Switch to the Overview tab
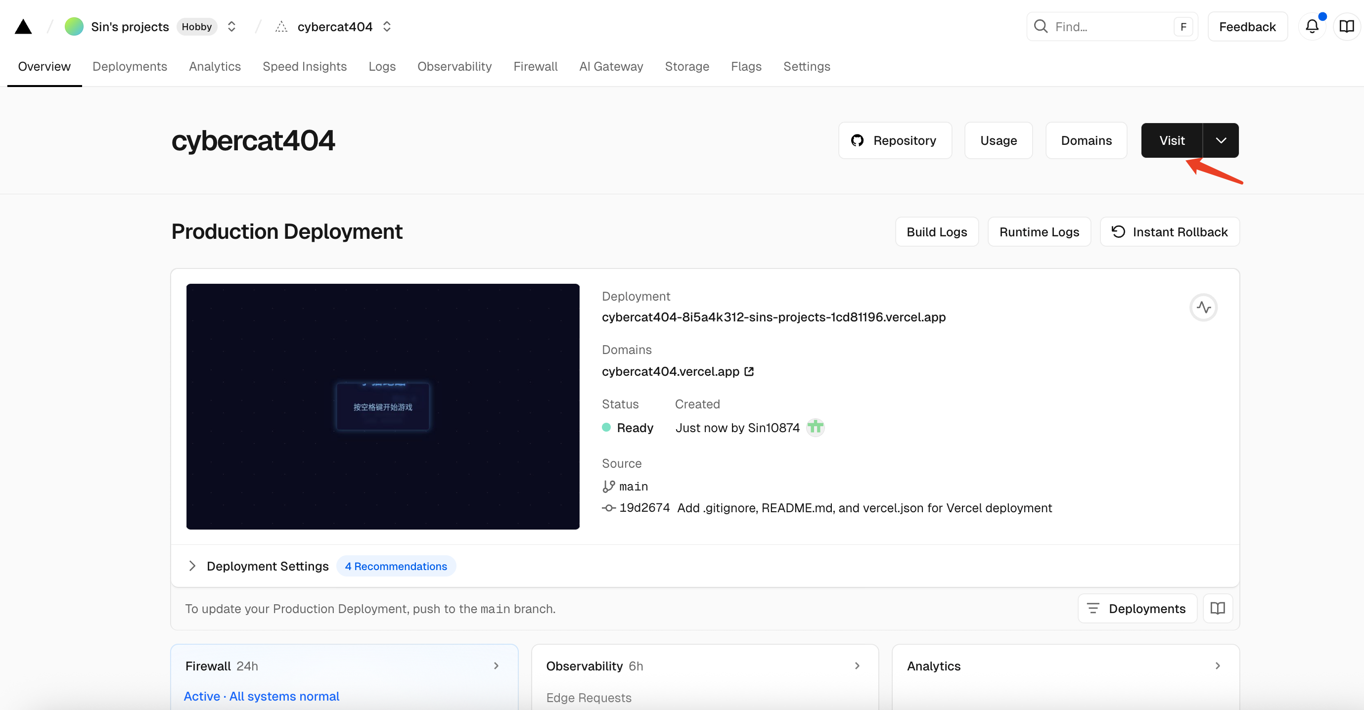 tap(45, 67)
